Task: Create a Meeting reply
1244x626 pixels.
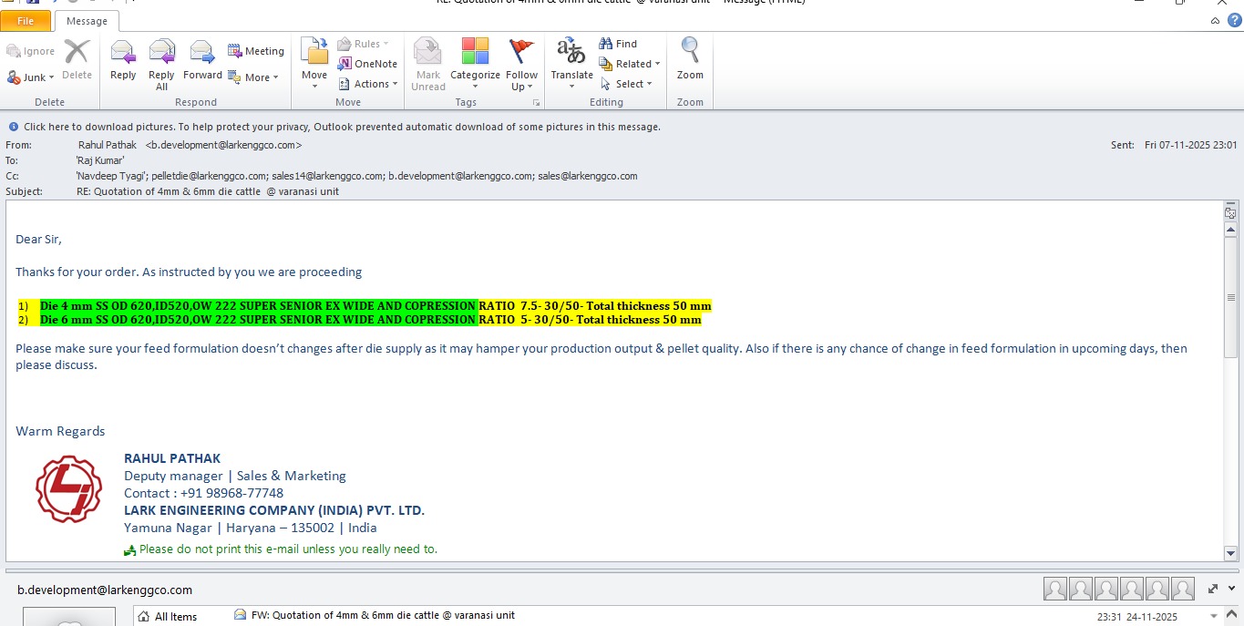Action: 256,51
